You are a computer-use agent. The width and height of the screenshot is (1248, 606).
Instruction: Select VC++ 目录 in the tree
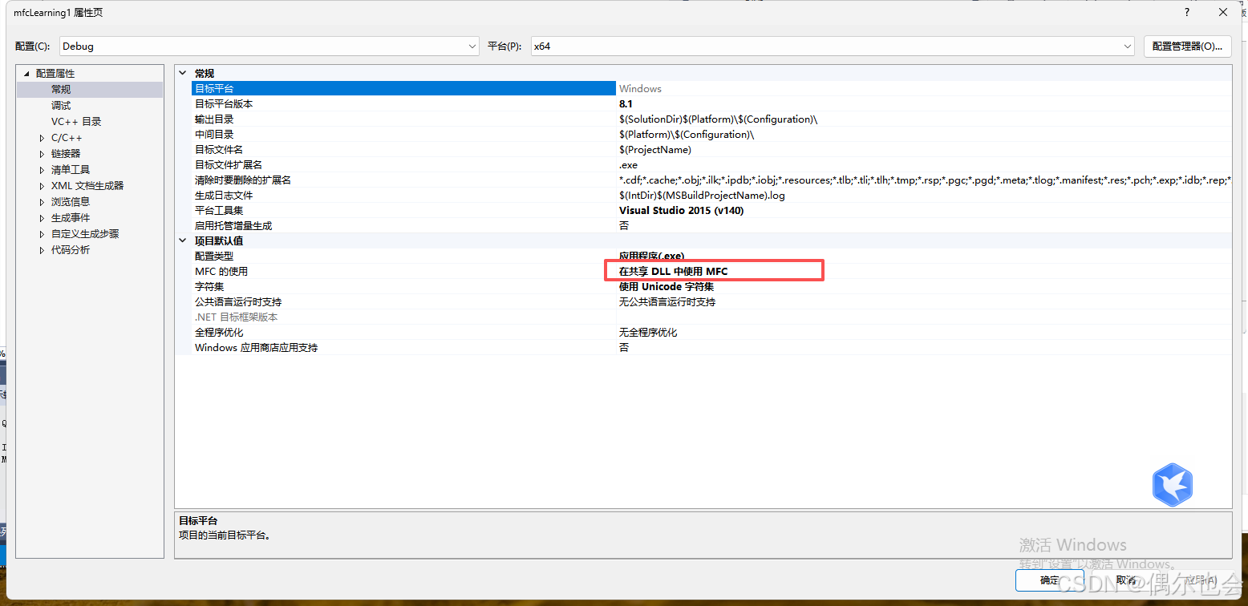76,122
